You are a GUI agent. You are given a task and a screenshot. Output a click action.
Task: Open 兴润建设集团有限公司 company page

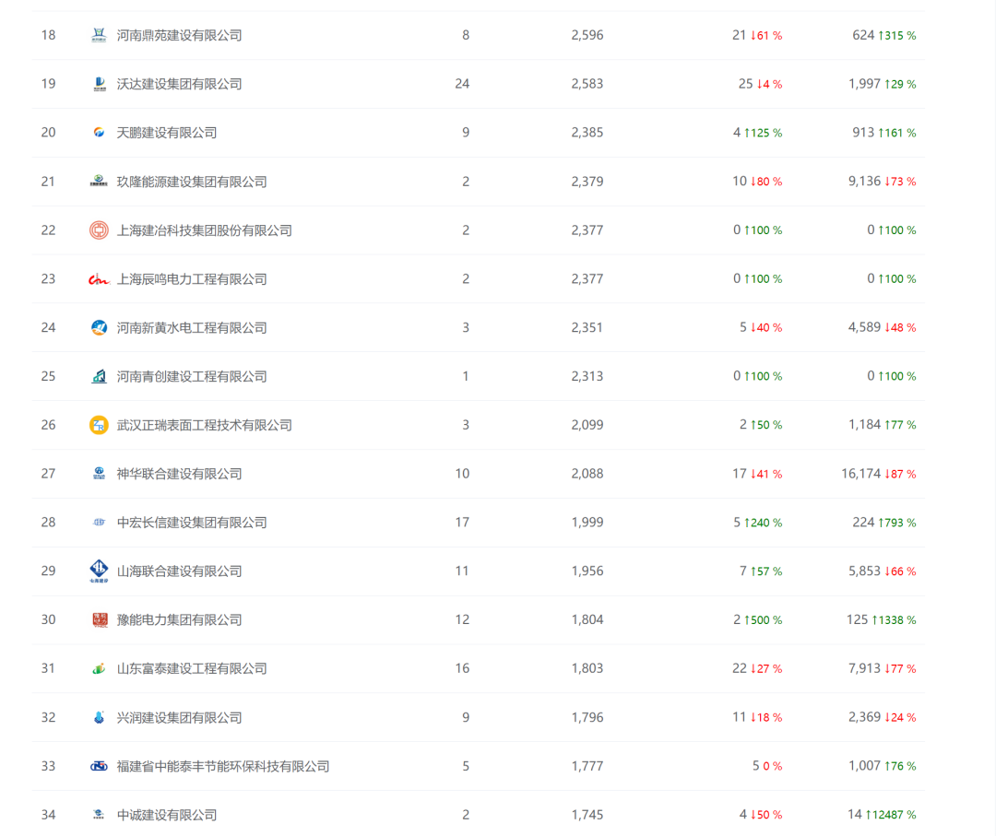(179, 717)
